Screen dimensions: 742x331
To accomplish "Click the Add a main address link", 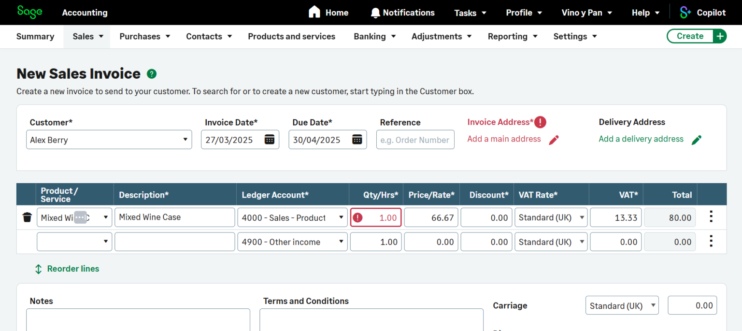I will click(x=504, y=139).
